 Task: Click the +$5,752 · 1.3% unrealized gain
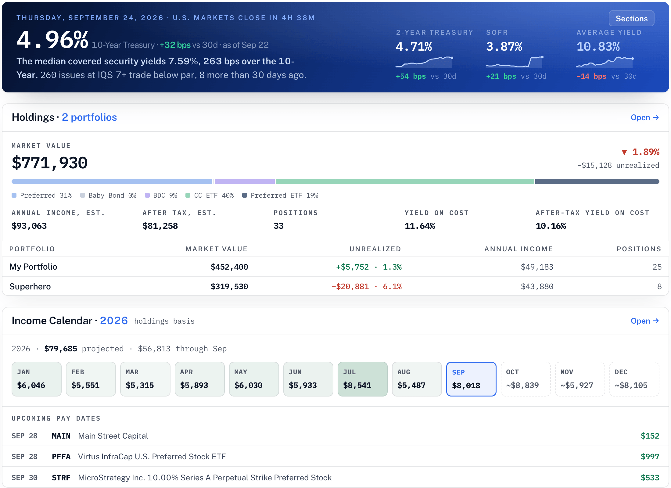(369, 267)
